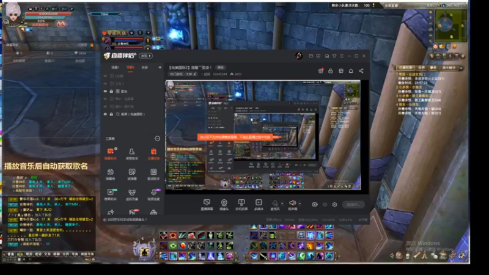Open settings gear in the bottom bar

point(334,205)
